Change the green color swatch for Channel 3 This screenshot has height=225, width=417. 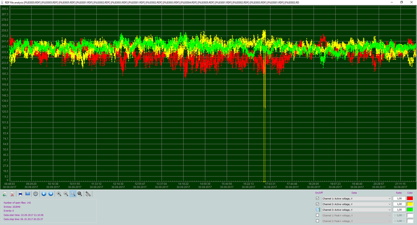point(410,210)
